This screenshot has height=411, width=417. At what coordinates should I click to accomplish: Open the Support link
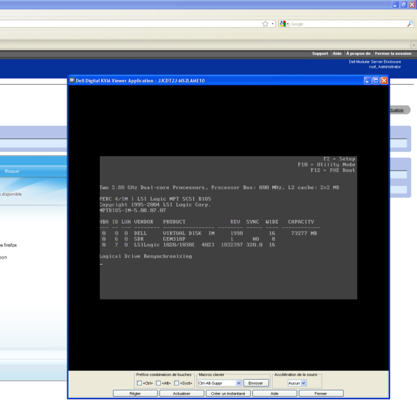[x=320, y=54]
